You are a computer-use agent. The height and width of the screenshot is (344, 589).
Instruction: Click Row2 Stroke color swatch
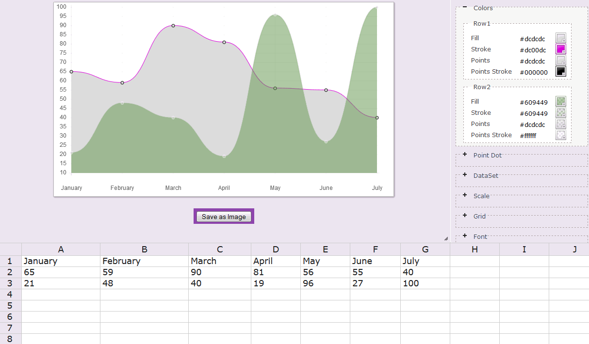tap(560, 113)
